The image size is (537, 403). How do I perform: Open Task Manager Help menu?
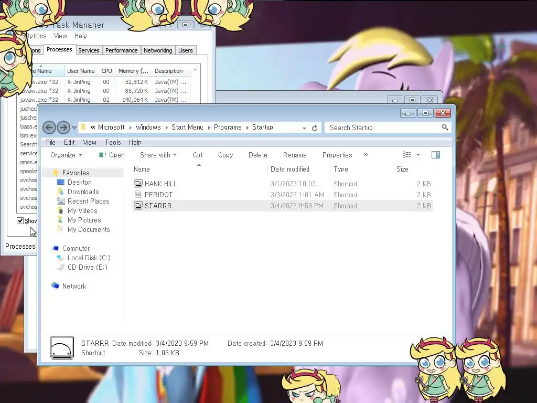(x=80, y=36)
